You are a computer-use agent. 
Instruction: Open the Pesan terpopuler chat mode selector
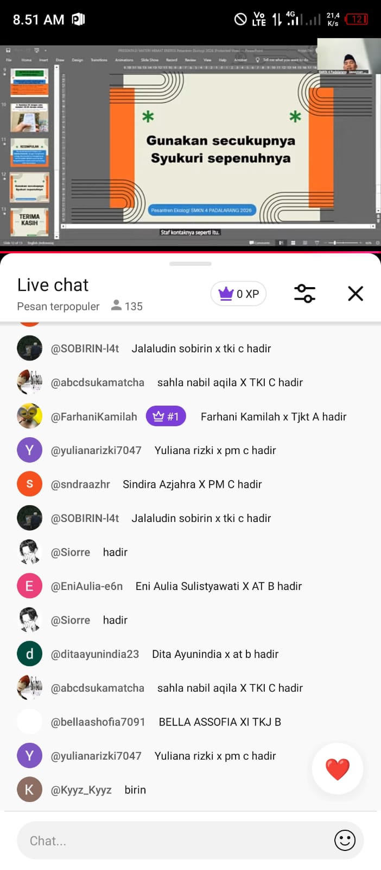point(58,307)
